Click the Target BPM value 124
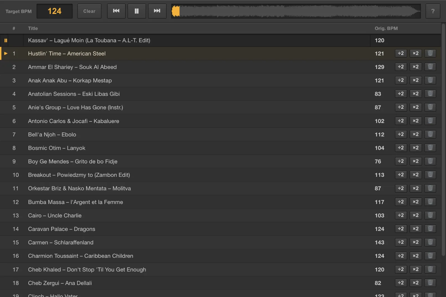 click(54, 11)
